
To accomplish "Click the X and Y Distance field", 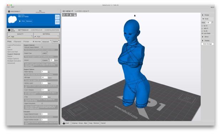I will tap(45, 90).
